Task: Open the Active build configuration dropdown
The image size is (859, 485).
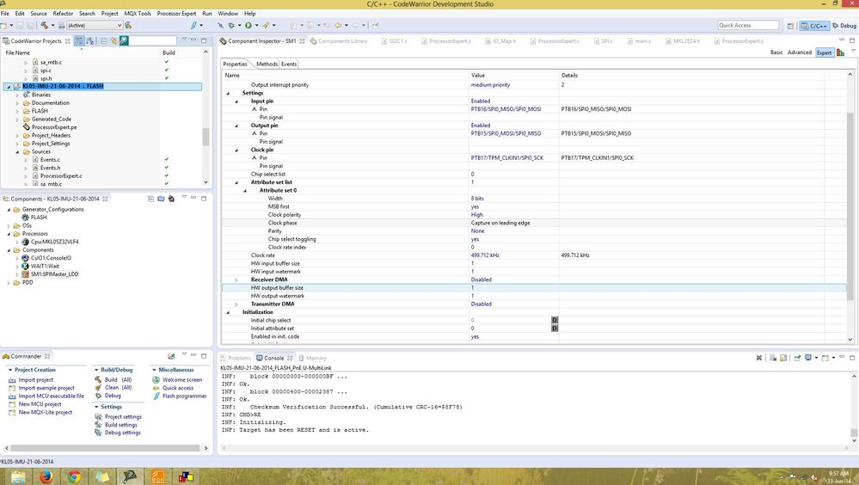Action: coord(95,25)
